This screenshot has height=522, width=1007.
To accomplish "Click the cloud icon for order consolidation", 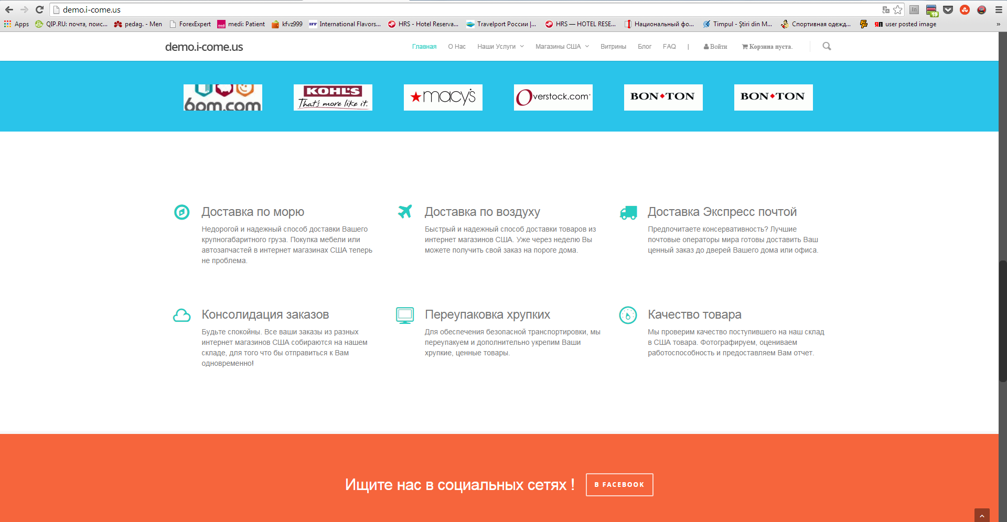I will coord(182,315).
